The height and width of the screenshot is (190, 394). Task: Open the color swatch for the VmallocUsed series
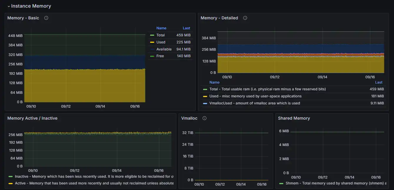click(205, 103)
